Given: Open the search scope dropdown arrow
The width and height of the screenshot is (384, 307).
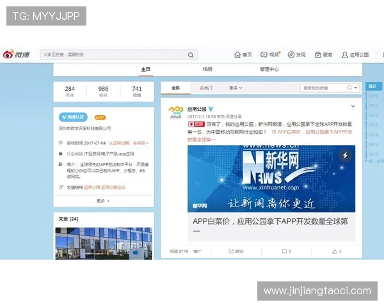Looking at the screenshot, I should 356,88.
